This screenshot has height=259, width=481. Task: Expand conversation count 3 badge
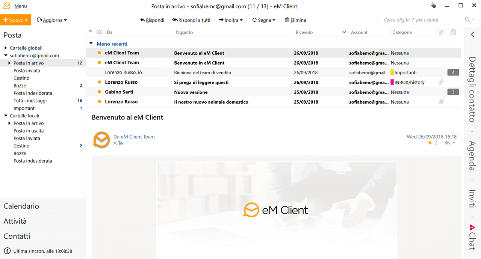click(453, 92)
